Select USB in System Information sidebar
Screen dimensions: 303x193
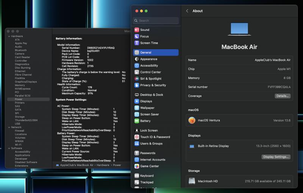coord(17,124)
